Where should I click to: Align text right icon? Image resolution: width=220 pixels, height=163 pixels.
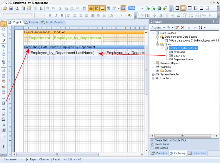pyautogui.click(x=80, y=15)
